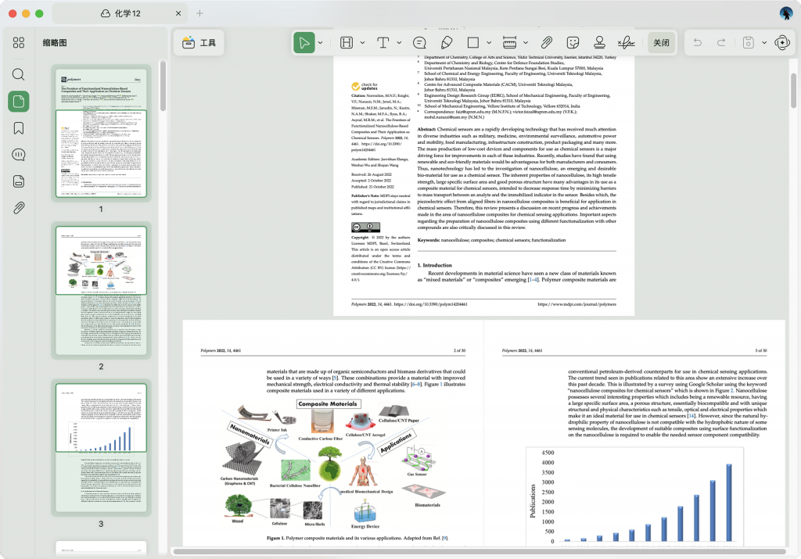Click the "Composite Materials" figure label
The height and width of the screenshot is (559, 801).
(x=328, y=403)
